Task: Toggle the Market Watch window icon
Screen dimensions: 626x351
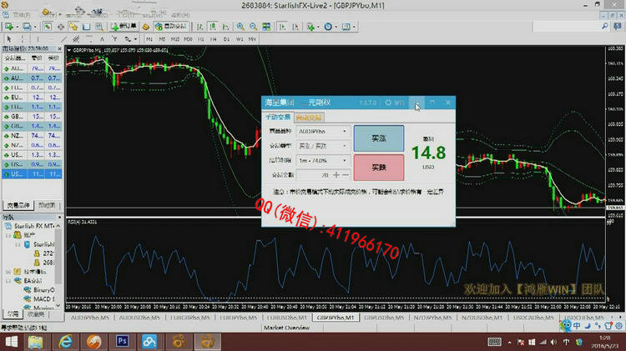Action: pyautogui.click(x=48, y=27)
